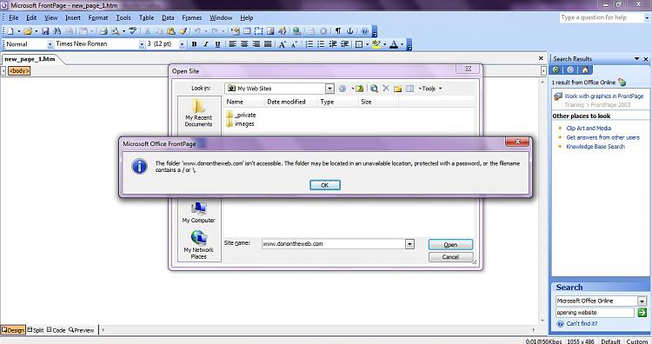Open the Frames menu
652x344 pixels.
click(192, 18)
